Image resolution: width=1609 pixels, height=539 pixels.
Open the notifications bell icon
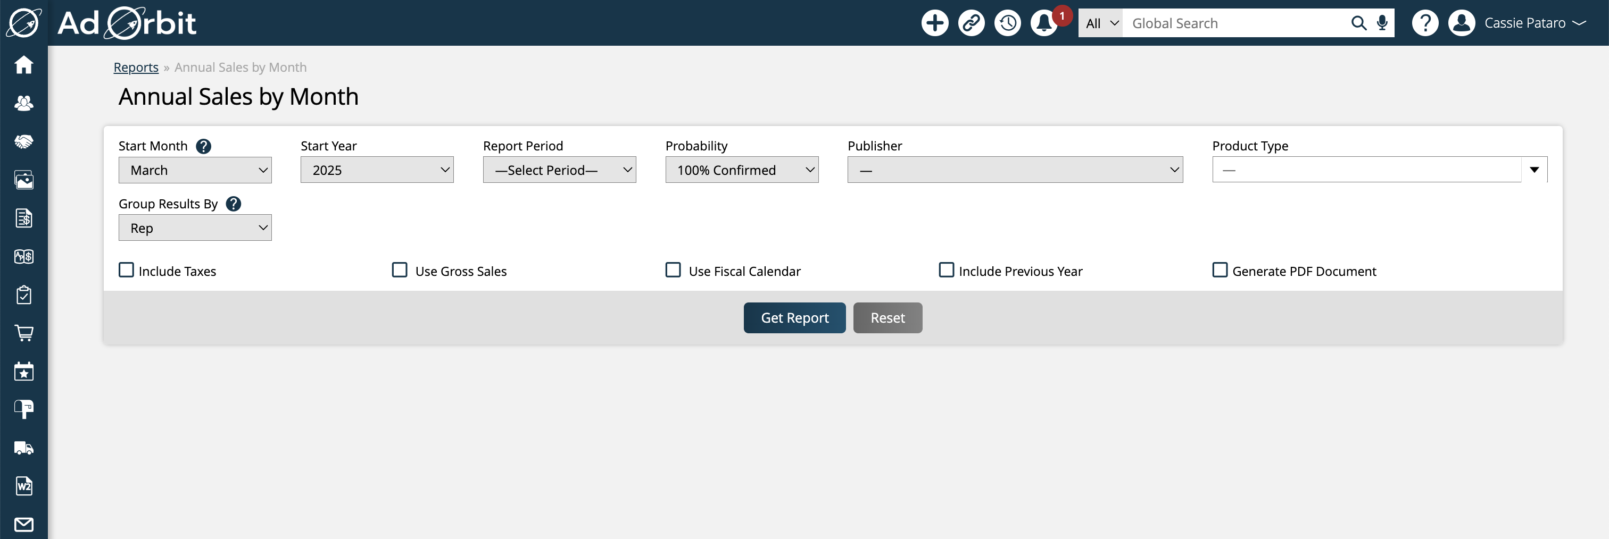[1044, 23]
